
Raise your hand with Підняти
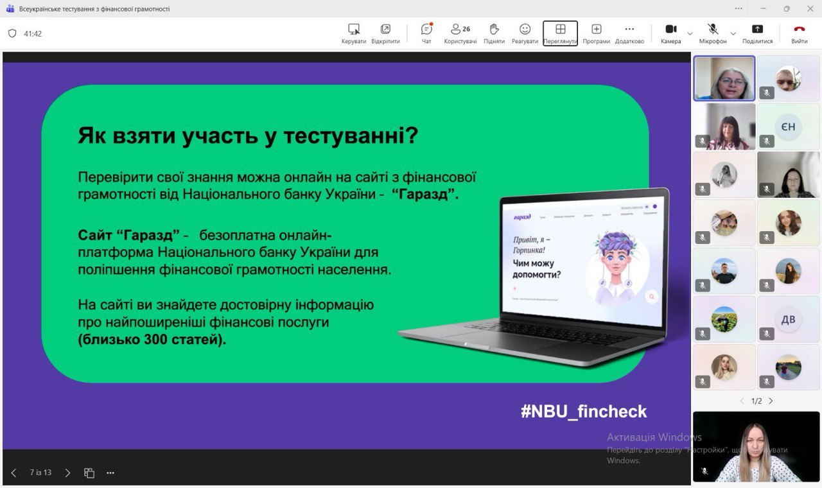(x=494, y=33)
